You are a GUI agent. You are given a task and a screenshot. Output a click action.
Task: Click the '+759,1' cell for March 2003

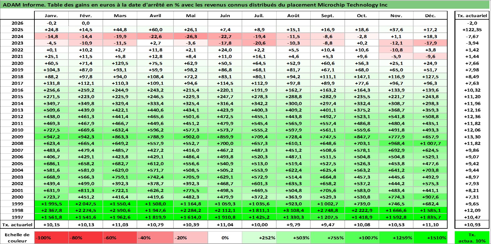(x=120, y=177)
